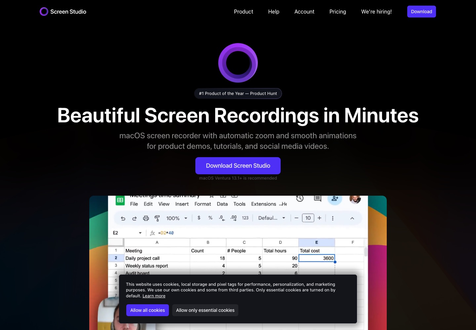Click the decrease decimal places icon
Screen dimensions: 476x330
pos(222,218)
